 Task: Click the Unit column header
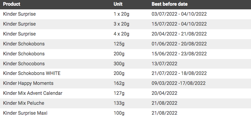[x=118, y=4]
